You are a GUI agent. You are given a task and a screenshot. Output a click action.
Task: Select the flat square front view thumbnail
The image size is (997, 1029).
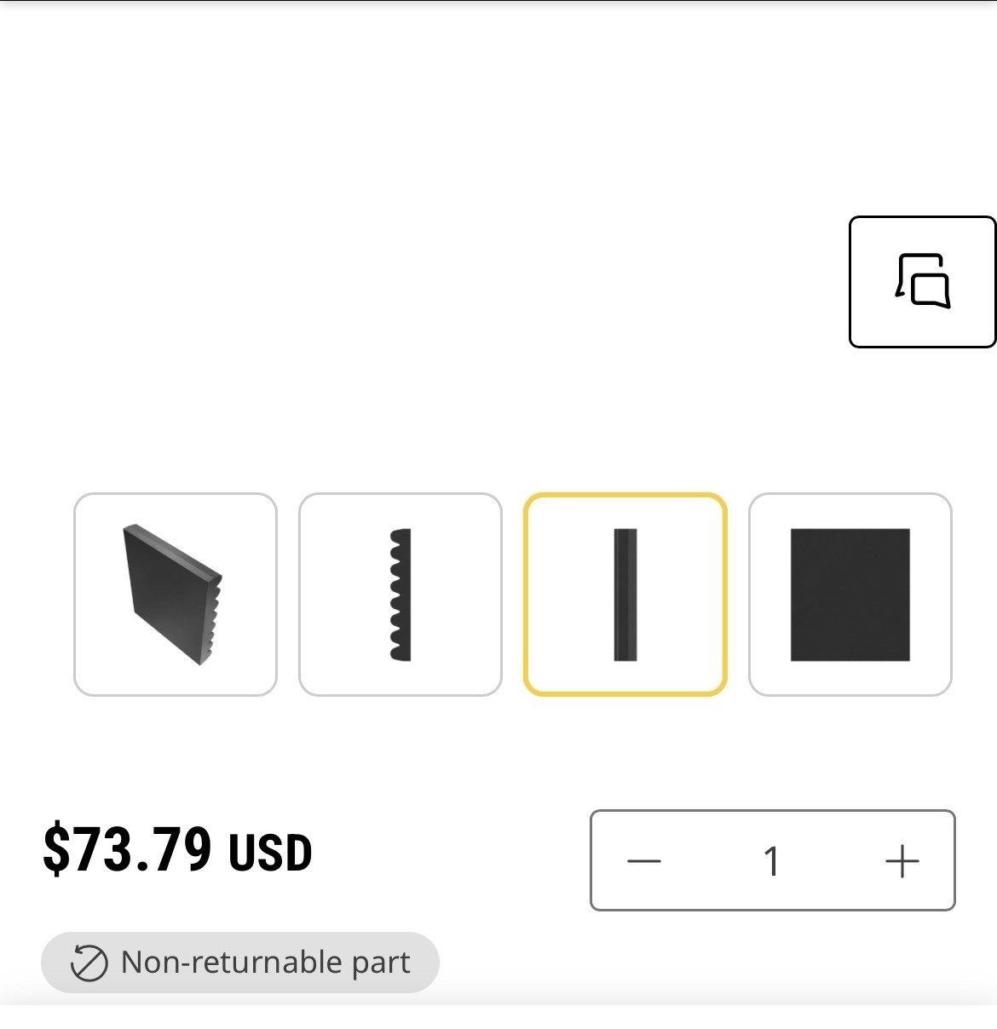pos(850,595)
